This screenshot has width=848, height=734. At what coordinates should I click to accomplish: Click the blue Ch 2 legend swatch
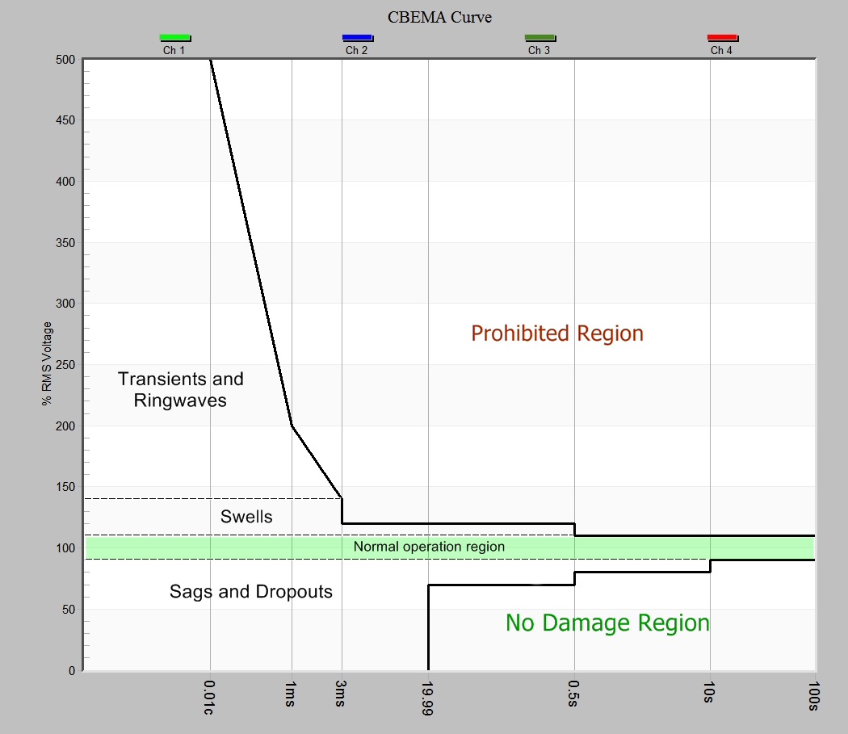coord(357,37)
